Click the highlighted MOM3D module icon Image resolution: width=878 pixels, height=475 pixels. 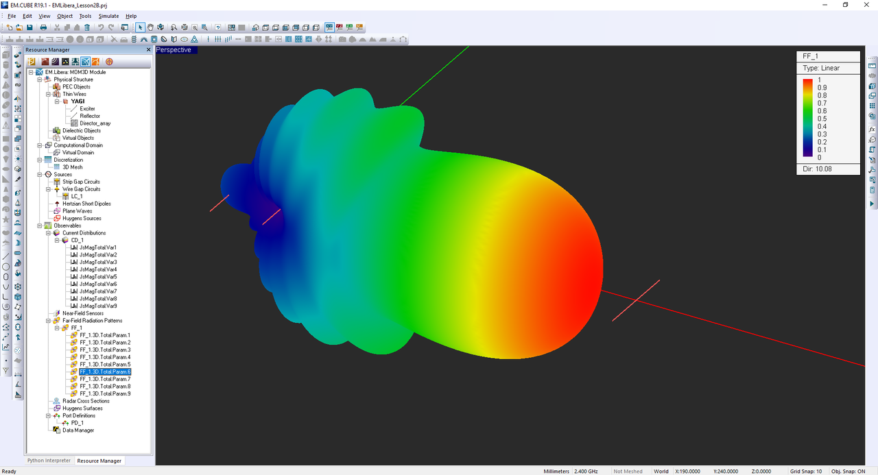point(85,62)
